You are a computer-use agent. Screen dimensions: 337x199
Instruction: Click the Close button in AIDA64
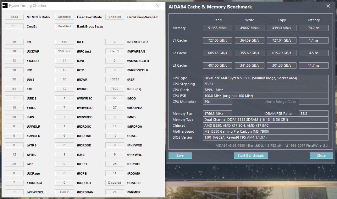pos(321,156)
